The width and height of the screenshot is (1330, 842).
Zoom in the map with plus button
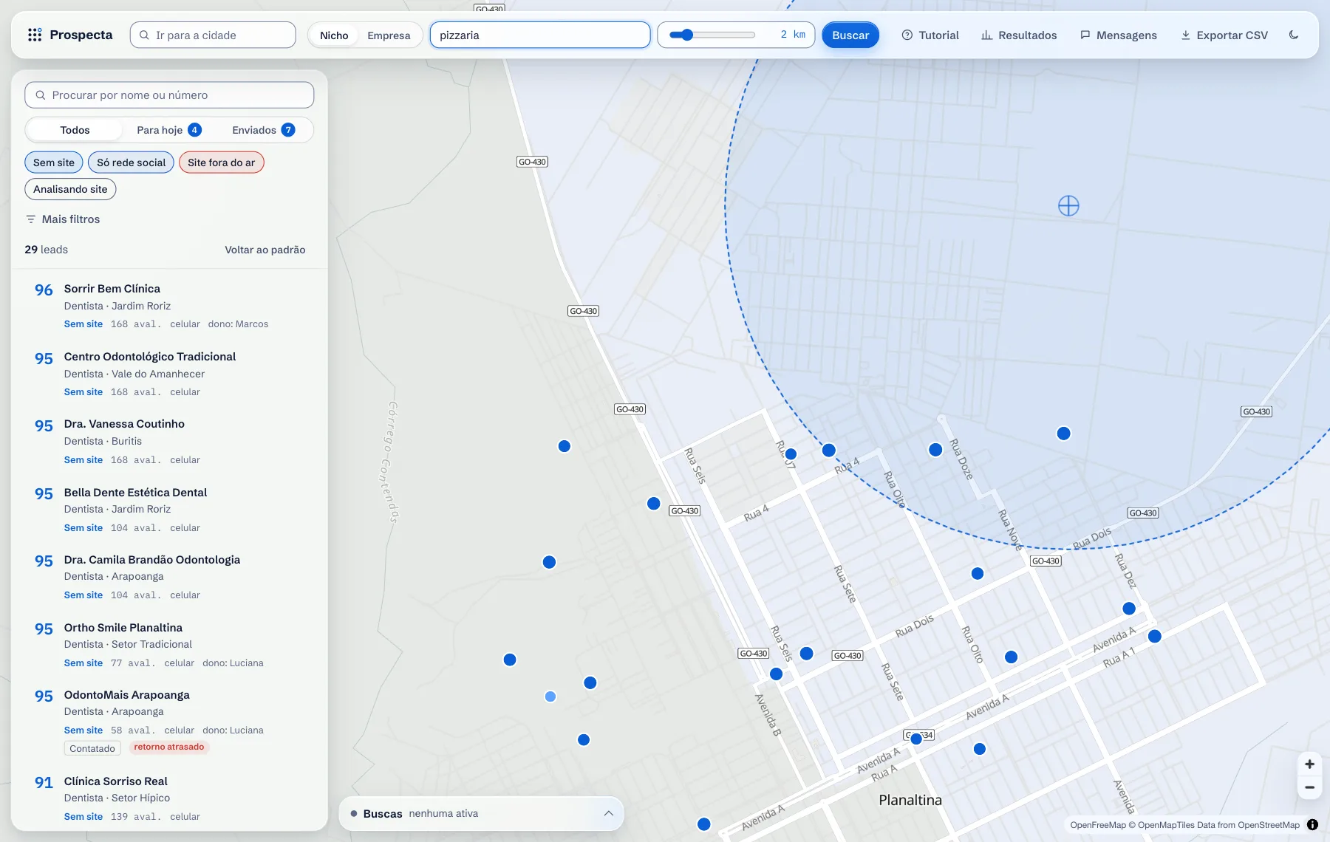(x=1309, y=764)
